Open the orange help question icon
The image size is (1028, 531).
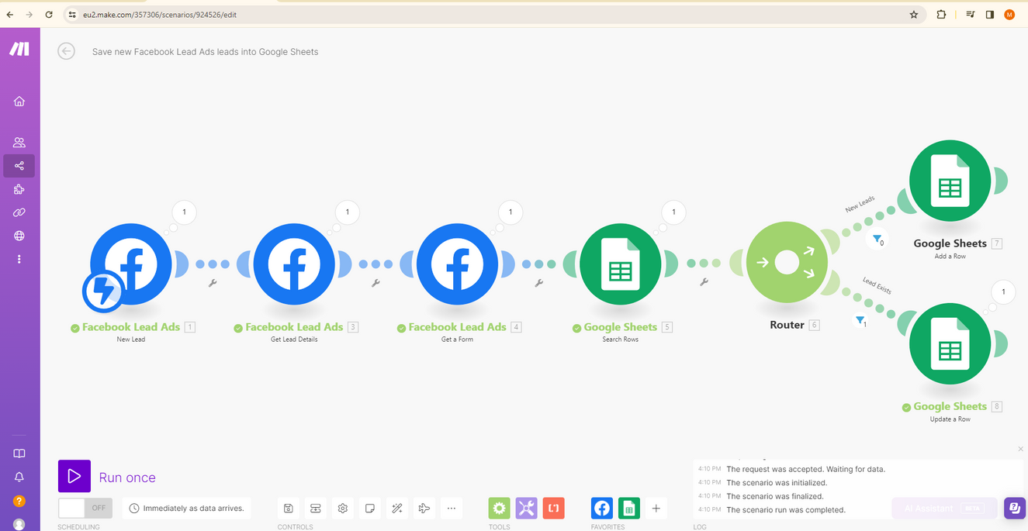[19, 502]
